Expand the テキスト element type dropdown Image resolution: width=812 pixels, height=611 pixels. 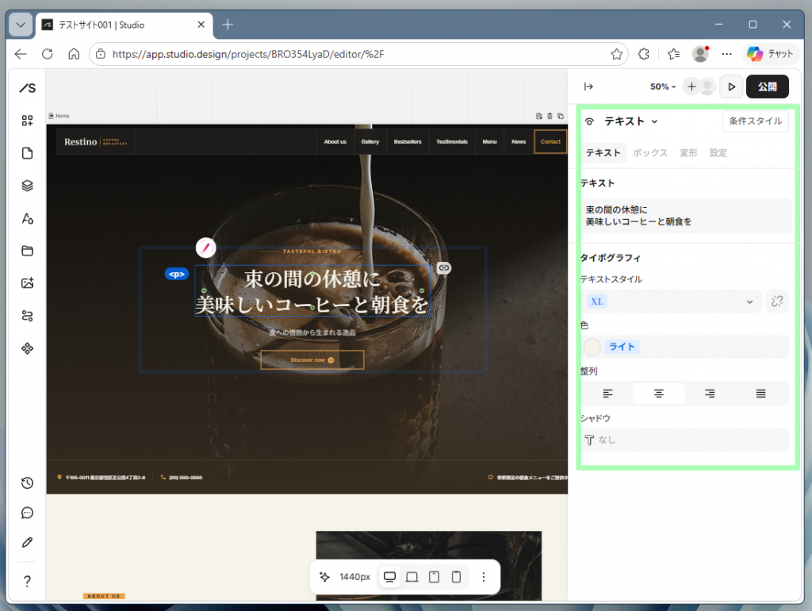pos(630,121)
